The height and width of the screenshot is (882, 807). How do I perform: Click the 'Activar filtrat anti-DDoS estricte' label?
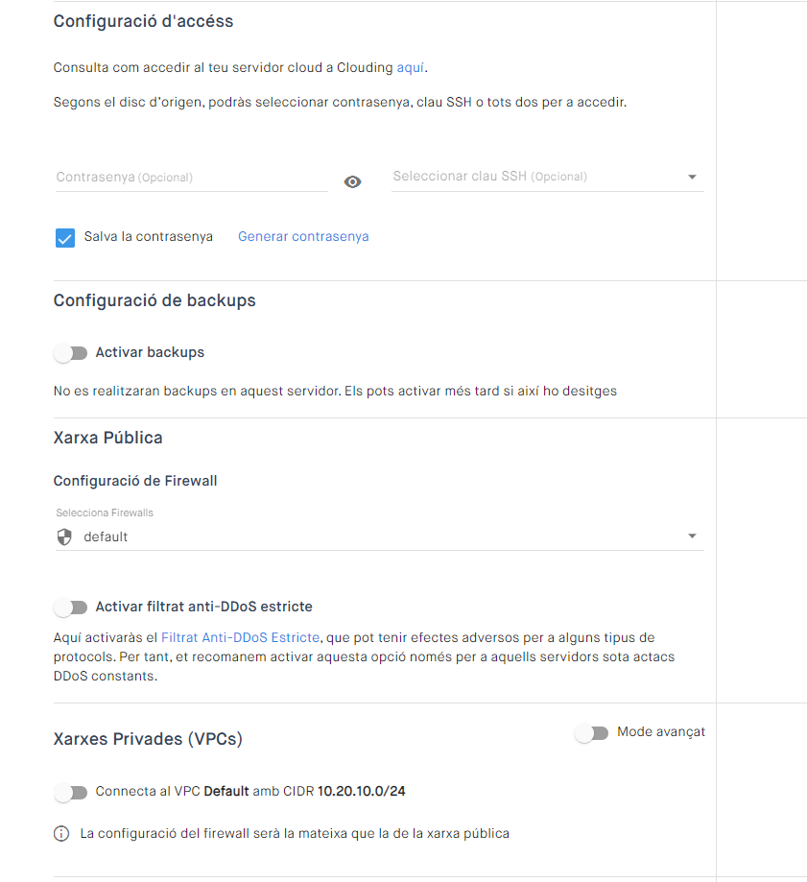pyautogui.click(x=203, y=607)
